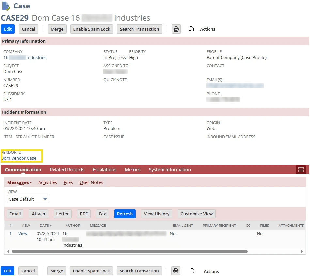Click the bottom Search Transaction button
Screen dimensions: 310x277
[139, 271]
